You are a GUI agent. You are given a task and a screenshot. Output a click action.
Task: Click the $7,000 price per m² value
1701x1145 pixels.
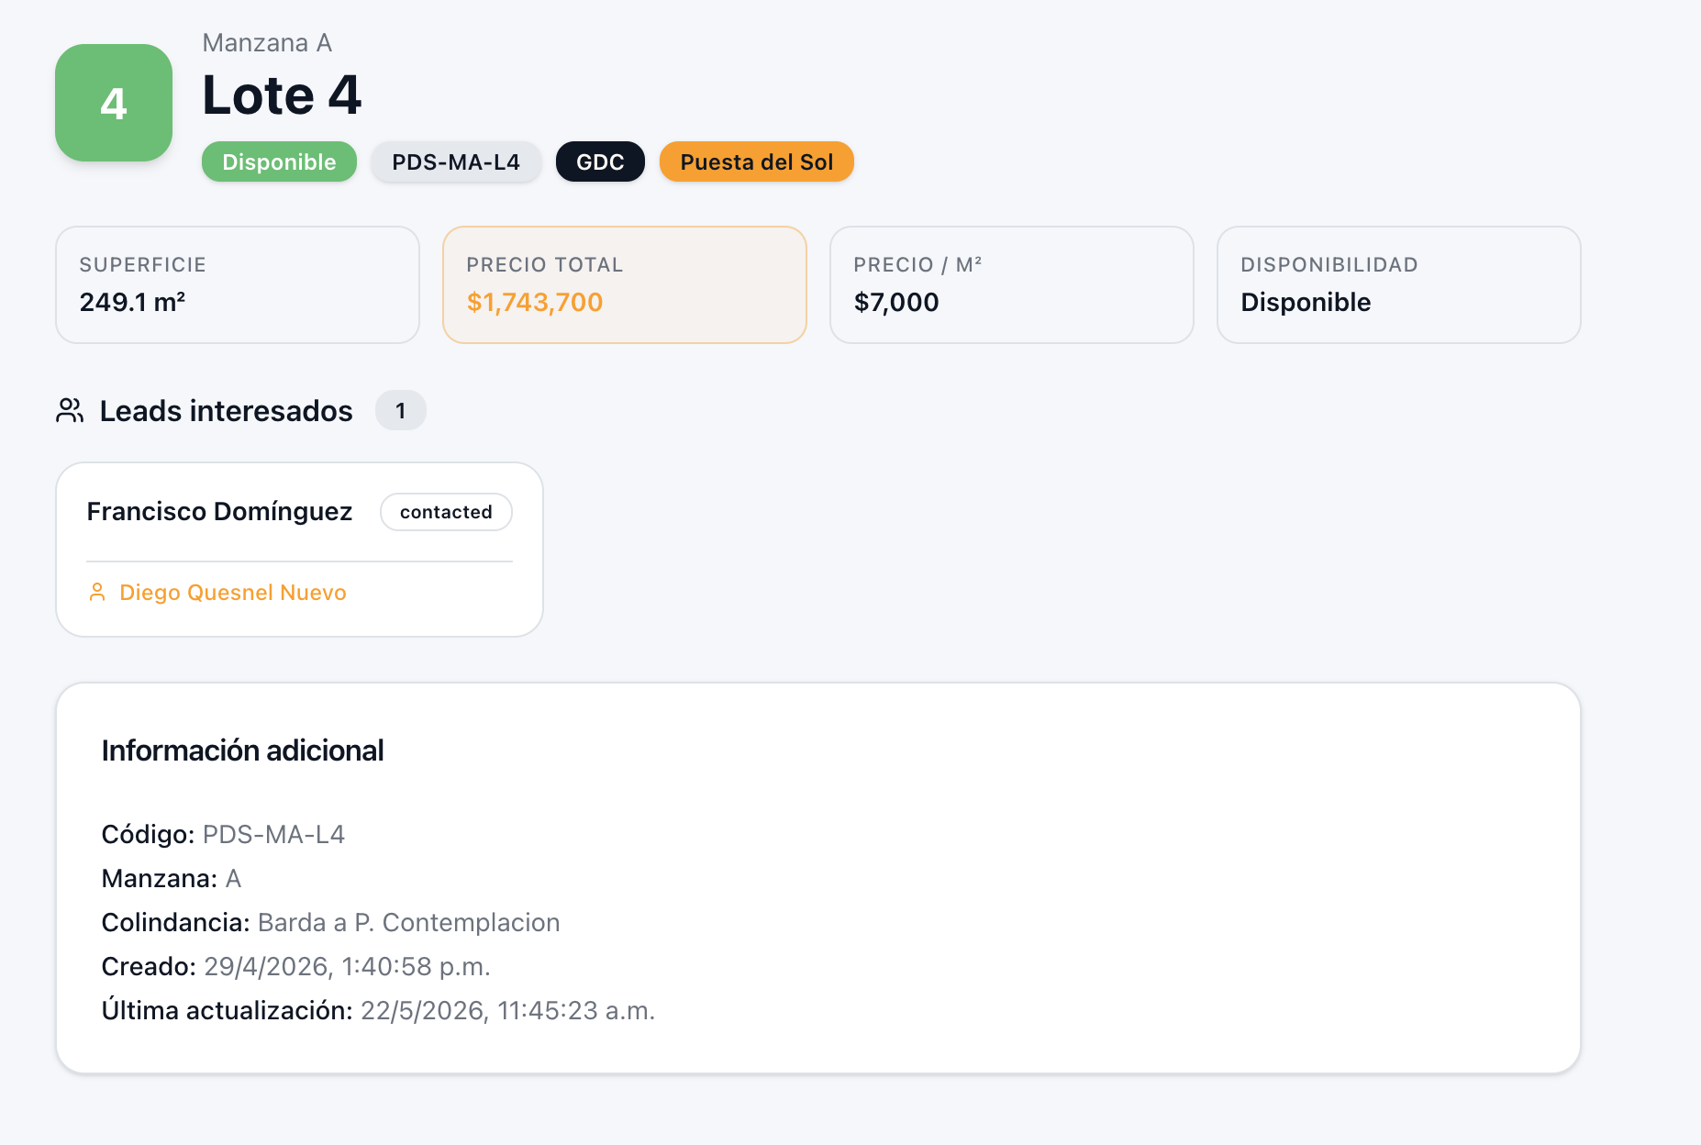pos(896,302)
